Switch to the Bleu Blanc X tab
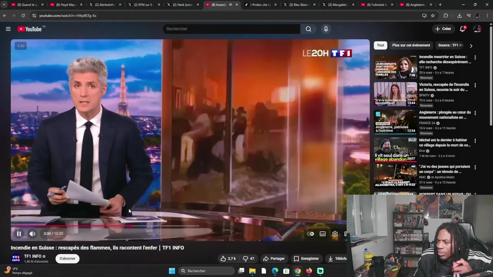This screenshot has height=277, width=493. 298,5
